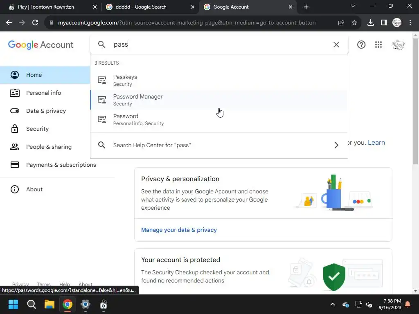Click the page vertical scrollbar
The width and height of the screenshot is (419, 314).
coord(415,101)
